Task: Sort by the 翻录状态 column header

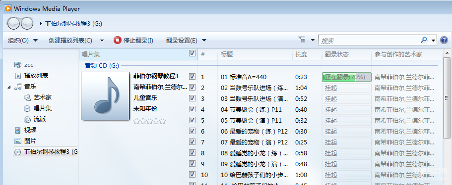Action: click(x=347, y=54)
